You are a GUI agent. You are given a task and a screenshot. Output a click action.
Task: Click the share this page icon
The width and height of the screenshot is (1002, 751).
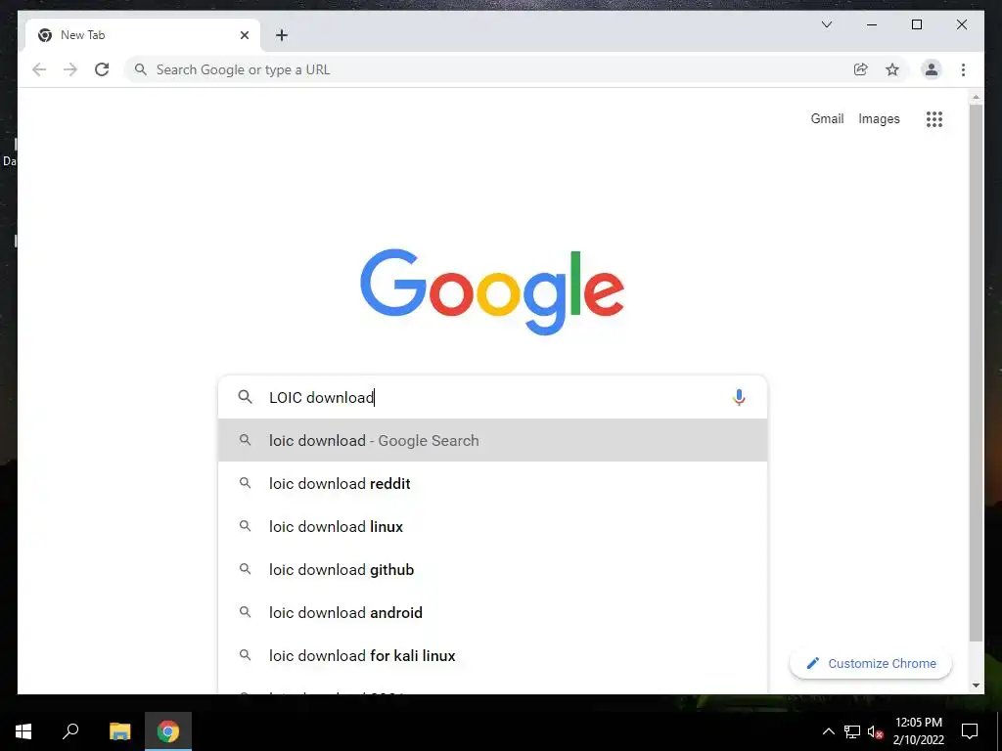pos(861,69)
